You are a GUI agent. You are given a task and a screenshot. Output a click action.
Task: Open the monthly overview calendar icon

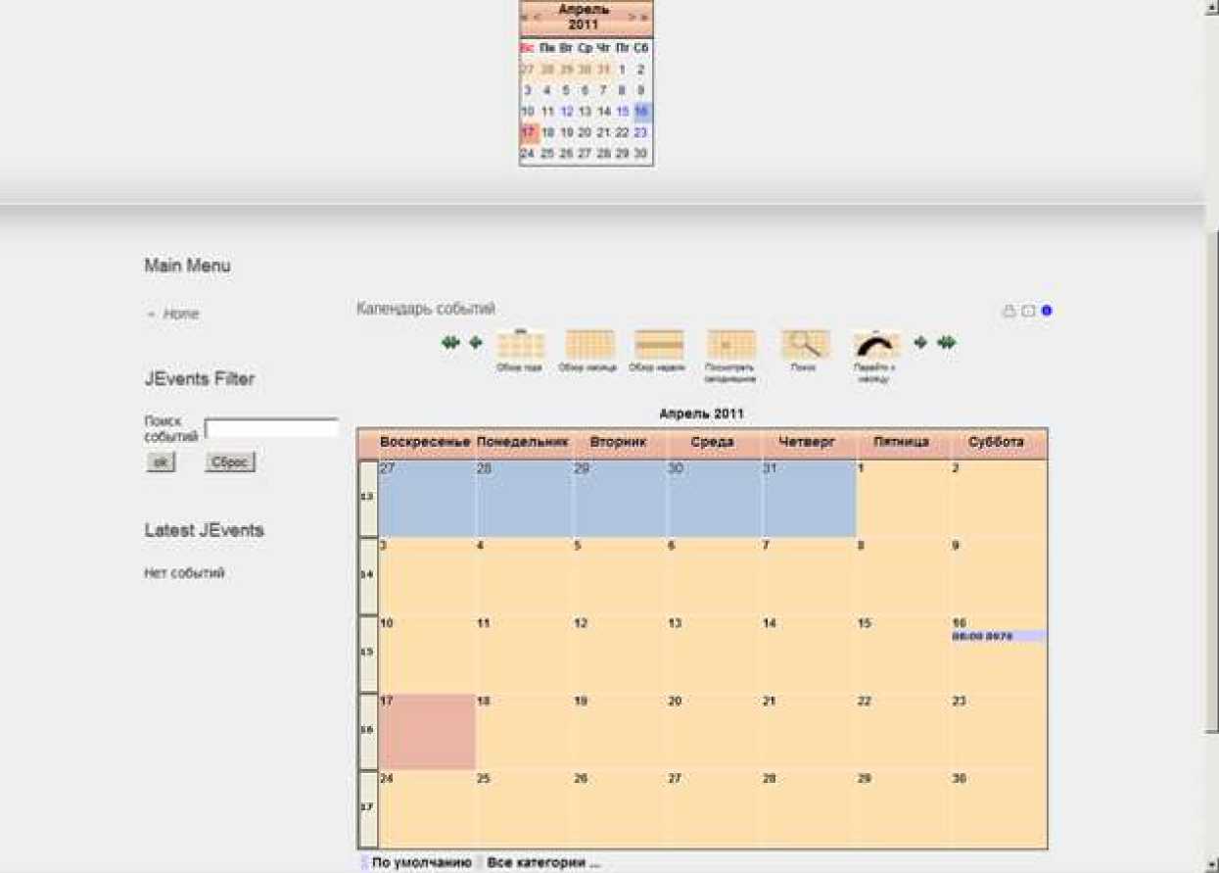tap(589, 344)
